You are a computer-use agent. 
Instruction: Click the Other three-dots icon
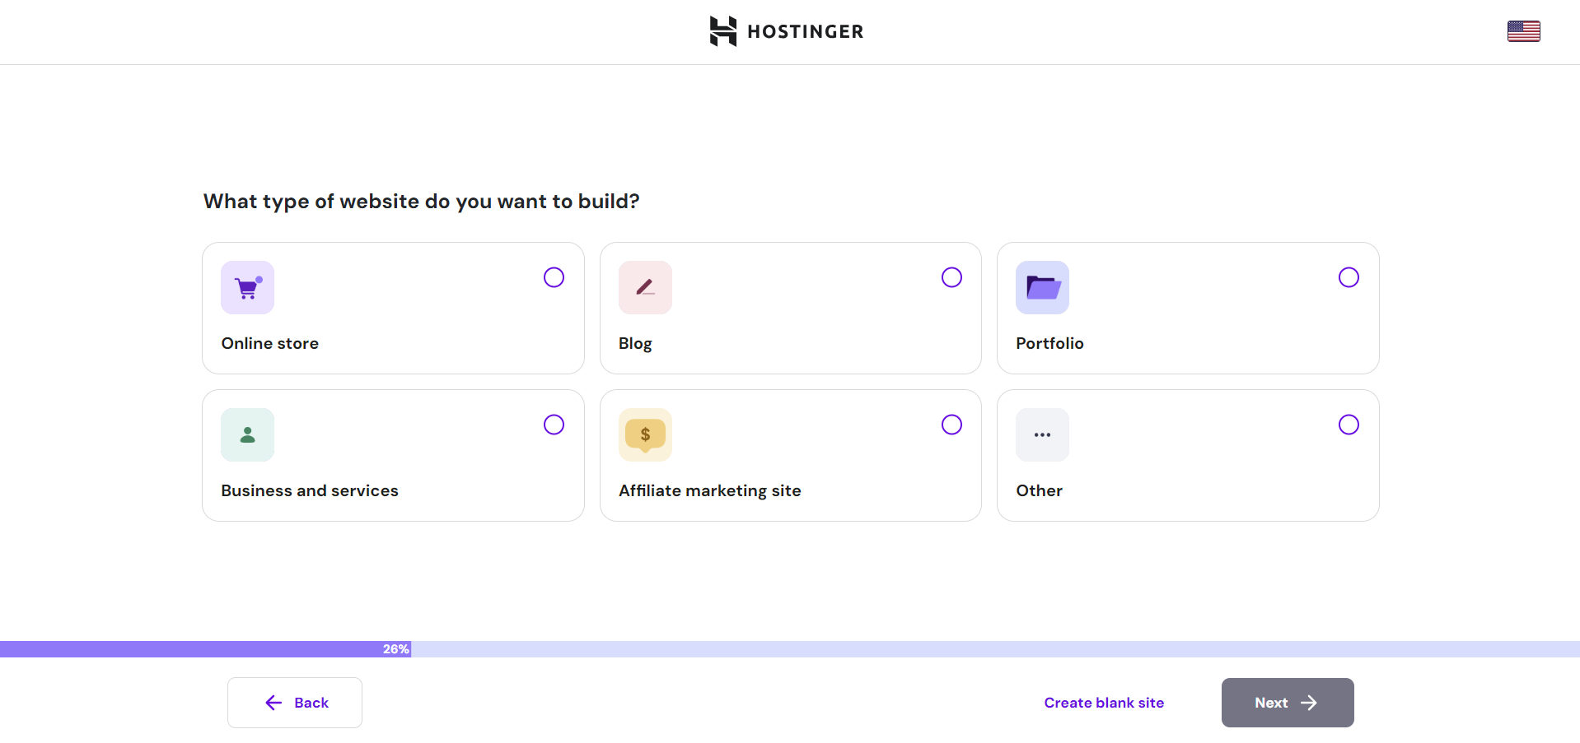1042,434
